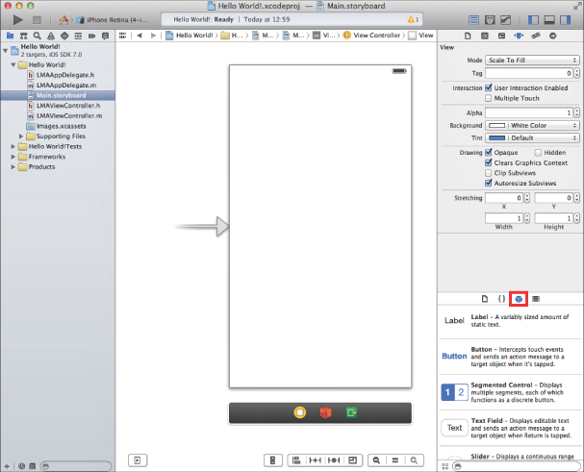Viewport: 584px width, 472px height.
Task: Zoom in the storyboard canvas
Action: [x=414, y=460]
